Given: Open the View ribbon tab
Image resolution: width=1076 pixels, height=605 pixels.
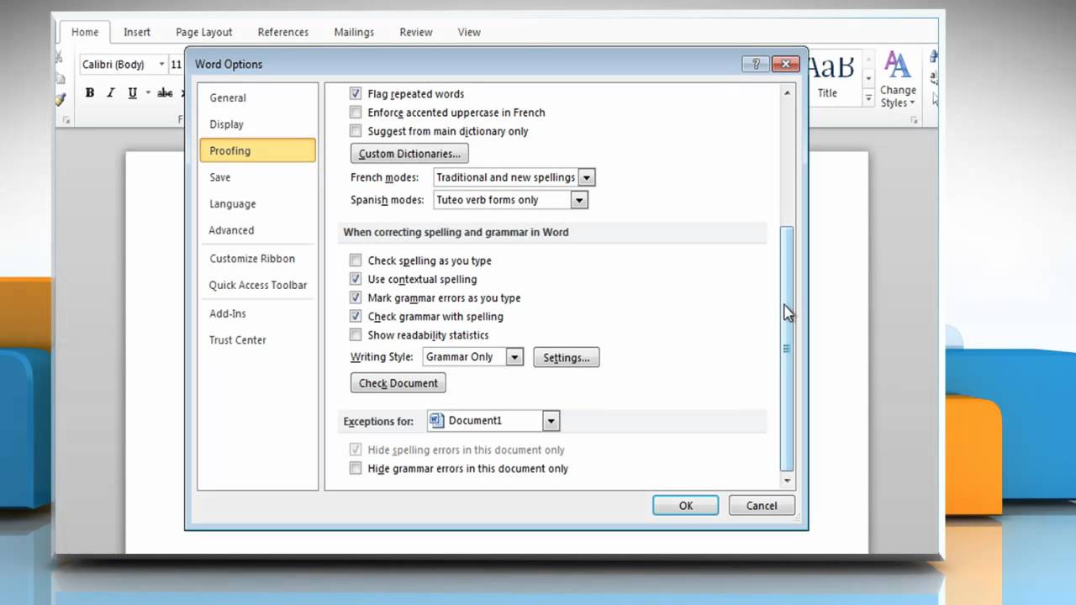Looking at the screenshot, I should click(469, 32).
